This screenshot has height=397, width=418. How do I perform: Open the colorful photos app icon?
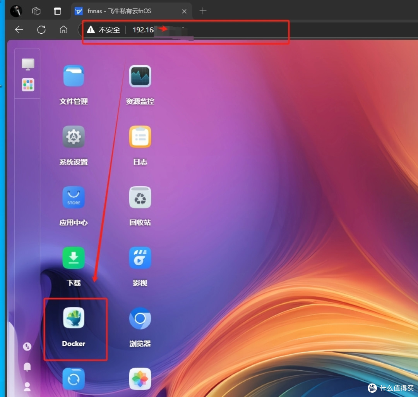pos(140,378)
